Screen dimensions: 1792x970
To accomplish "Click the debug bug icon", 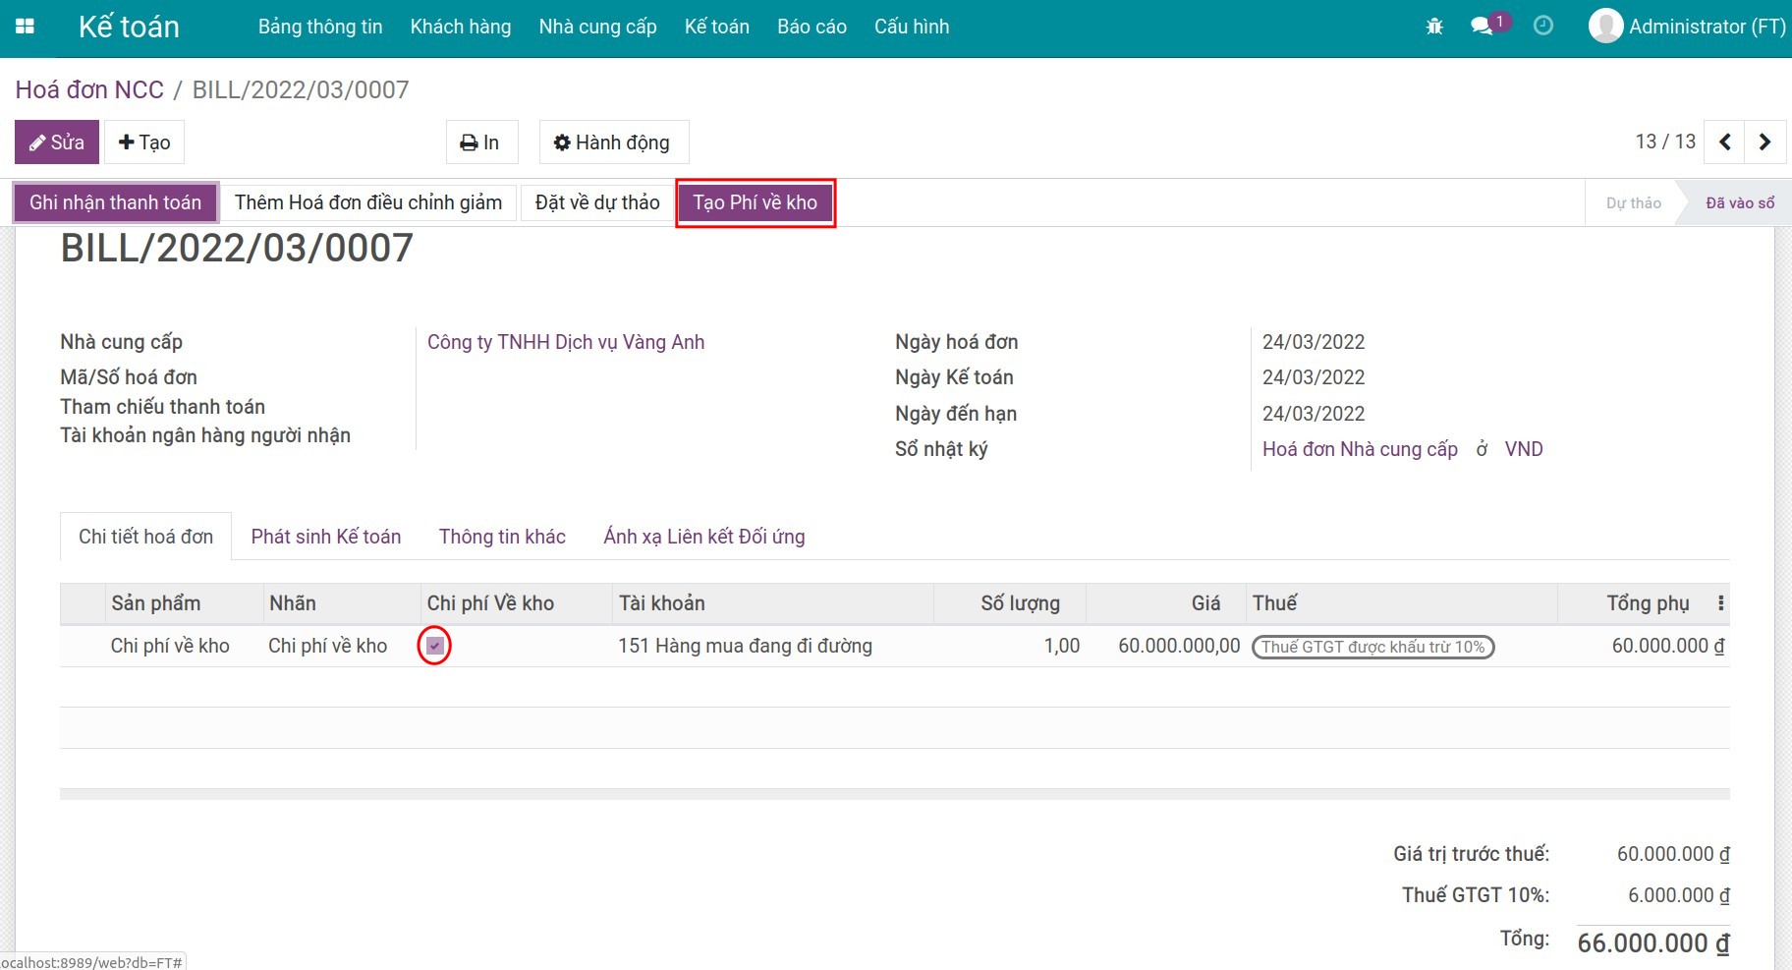I will (1434, 27).
